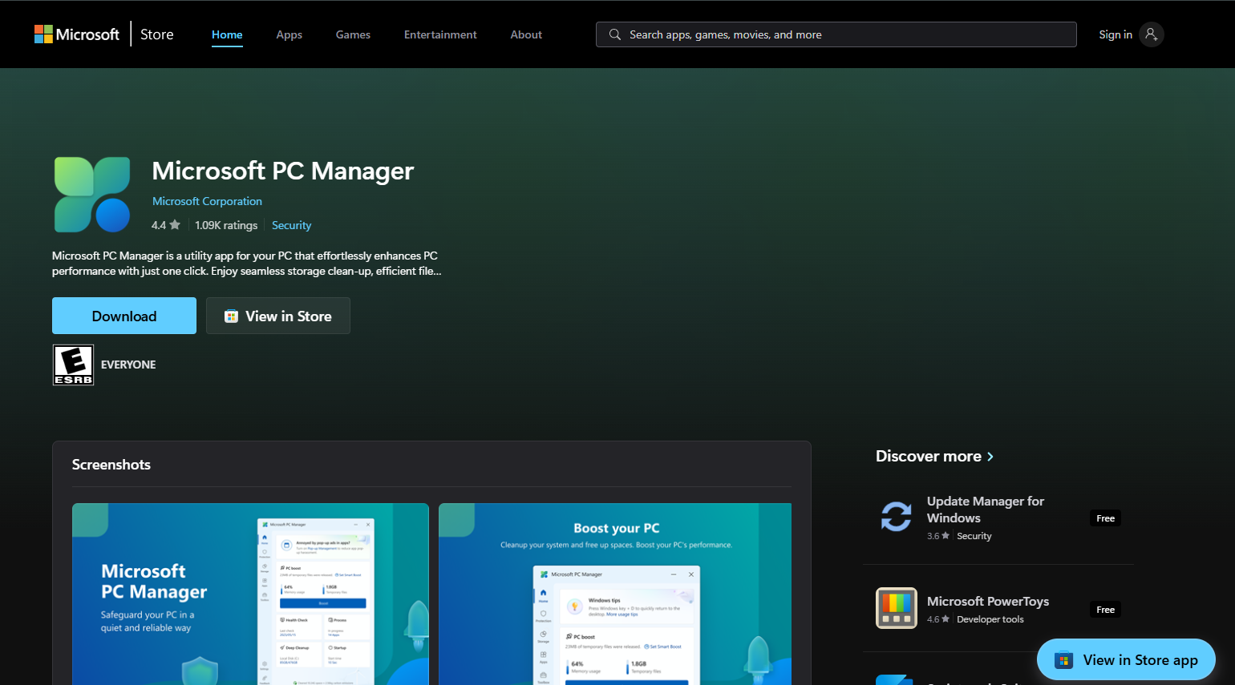Open the Discover more heading link
The image size is (1235, 685).
tap(929, 456)
